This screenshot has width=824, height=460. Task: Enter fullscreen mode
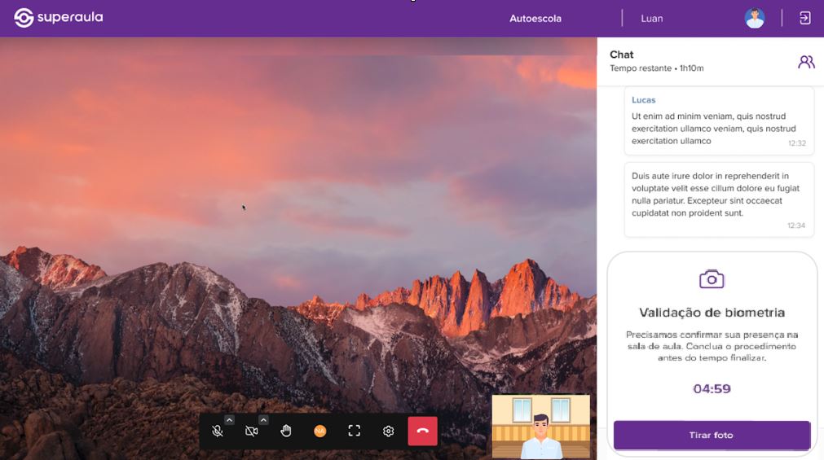click(354, 432)
